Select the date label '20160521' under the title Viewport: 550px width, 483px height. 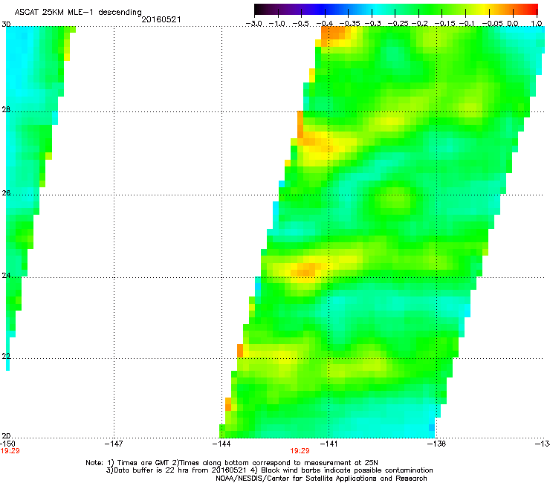coord(161,19)
